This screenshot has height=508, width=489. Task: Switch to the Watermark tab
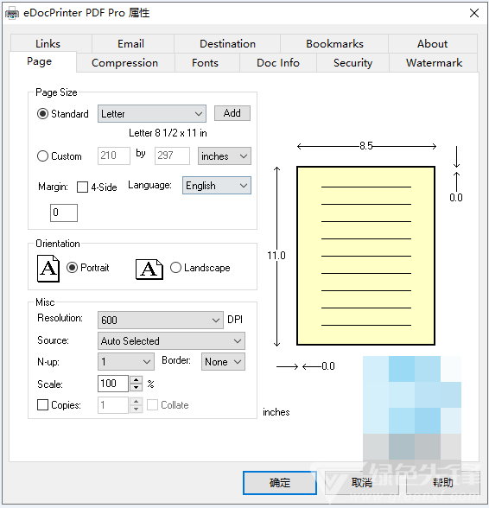point(433,63)
